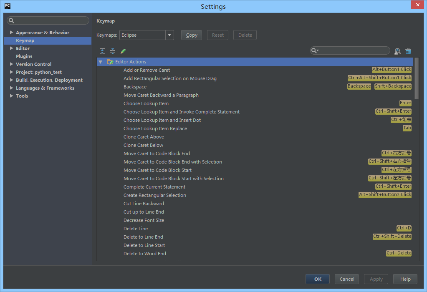
Task: Select Languages & Frameworks in the sidebar
Action: (x=45, y=88)
